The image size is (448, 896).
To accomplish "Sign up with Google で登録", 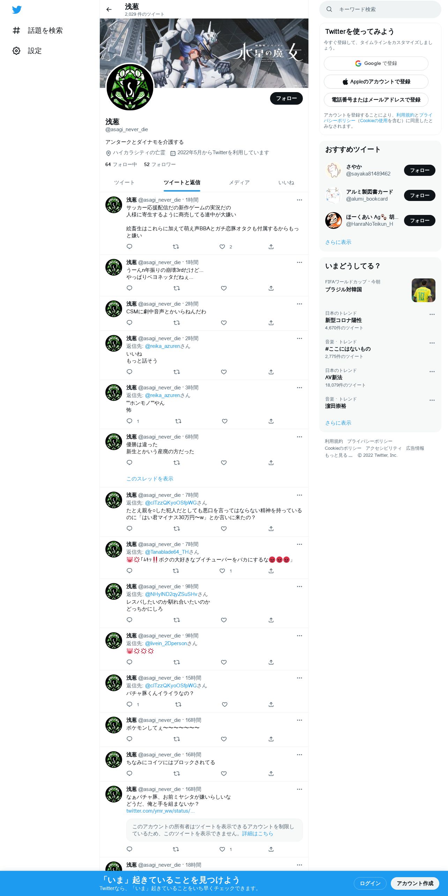I will (376, 64).
